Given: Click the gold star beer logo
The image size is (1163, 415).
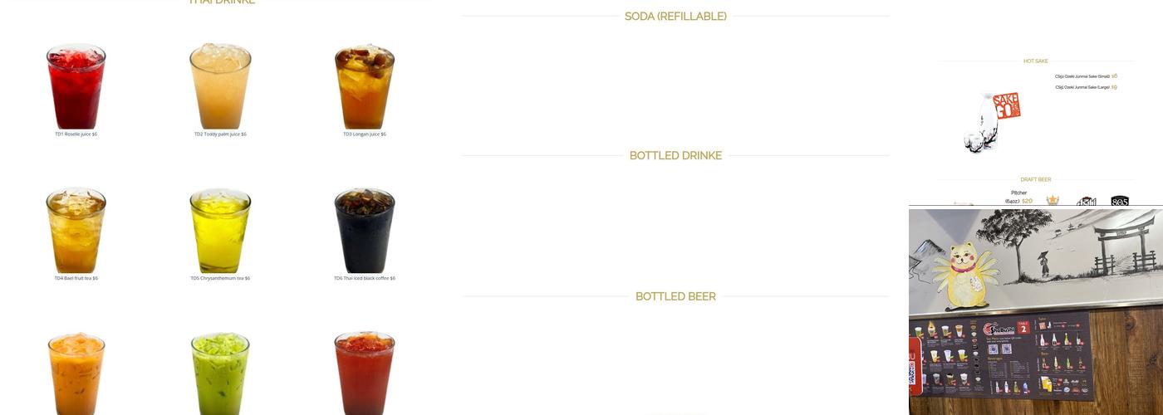Looking at the screenshot, I should [1053, 200].
